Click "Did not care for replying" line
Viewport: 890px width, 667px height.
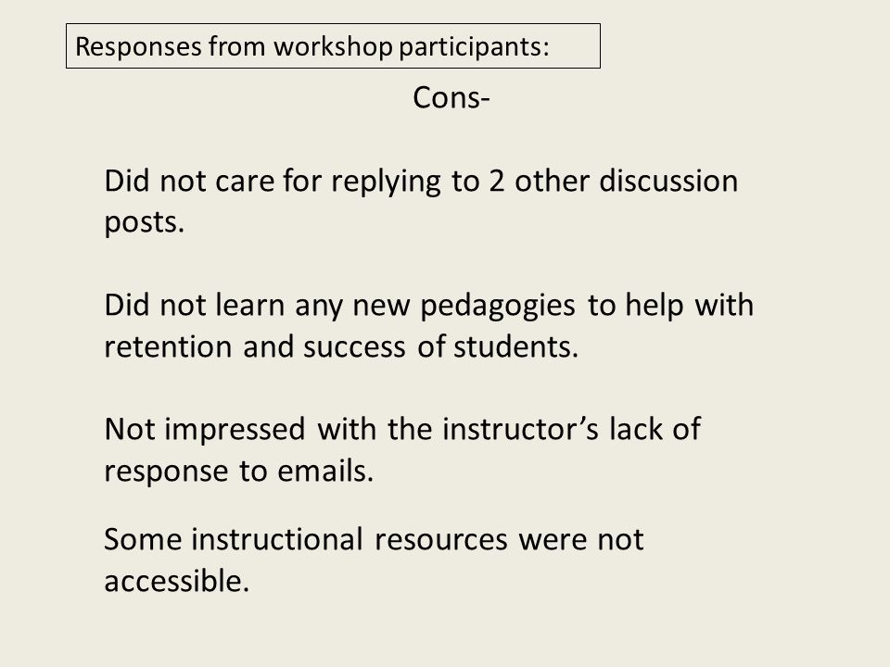pyautogui.click(x=421, y=182)
